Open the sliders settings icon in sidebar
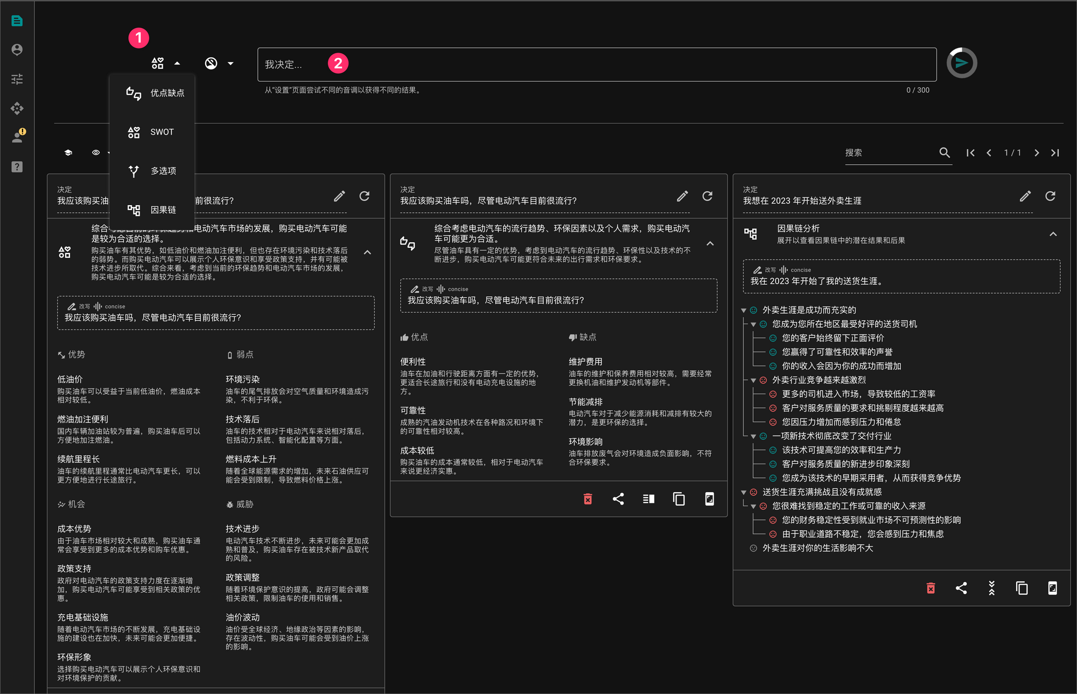The image size is (1077, 694). (x=17, y=79)
